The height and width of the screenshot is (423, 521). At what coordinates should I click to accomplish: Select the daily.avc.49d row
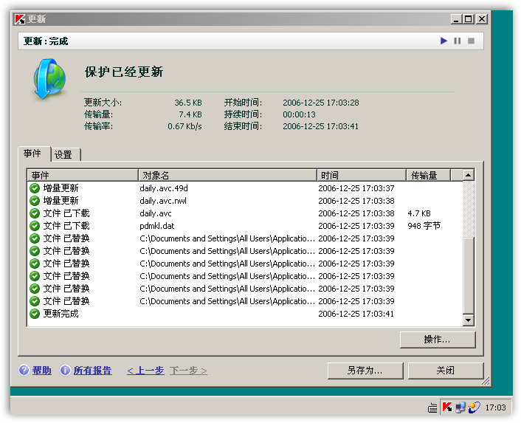245,188
